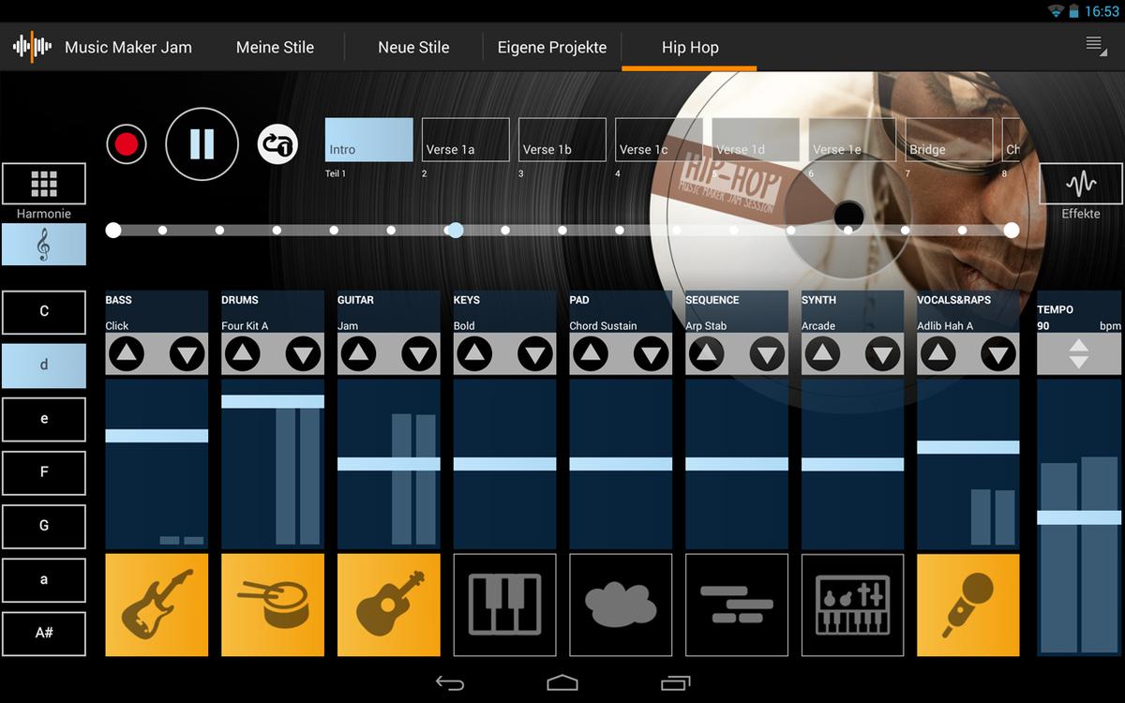The width and height of the screenshot is (1125, 703).
Task: Choose previous DRUMS loop with up arrow
Action: click(x=243, y=354)
